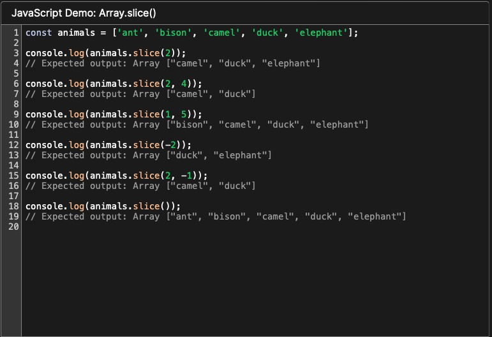Click the expected output comment on line 4
The height and width of the screenshot is (337, 492).
pos(172,63)
